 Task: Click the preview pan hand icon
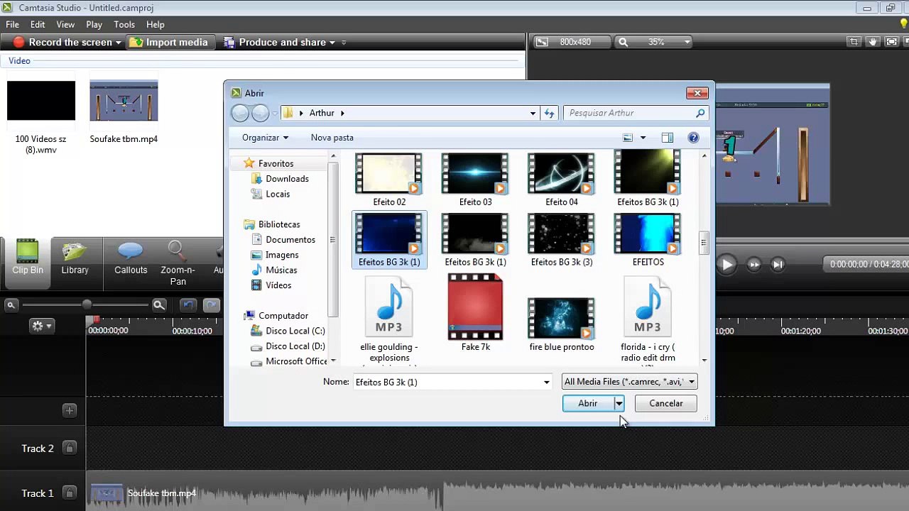(873, 42)
